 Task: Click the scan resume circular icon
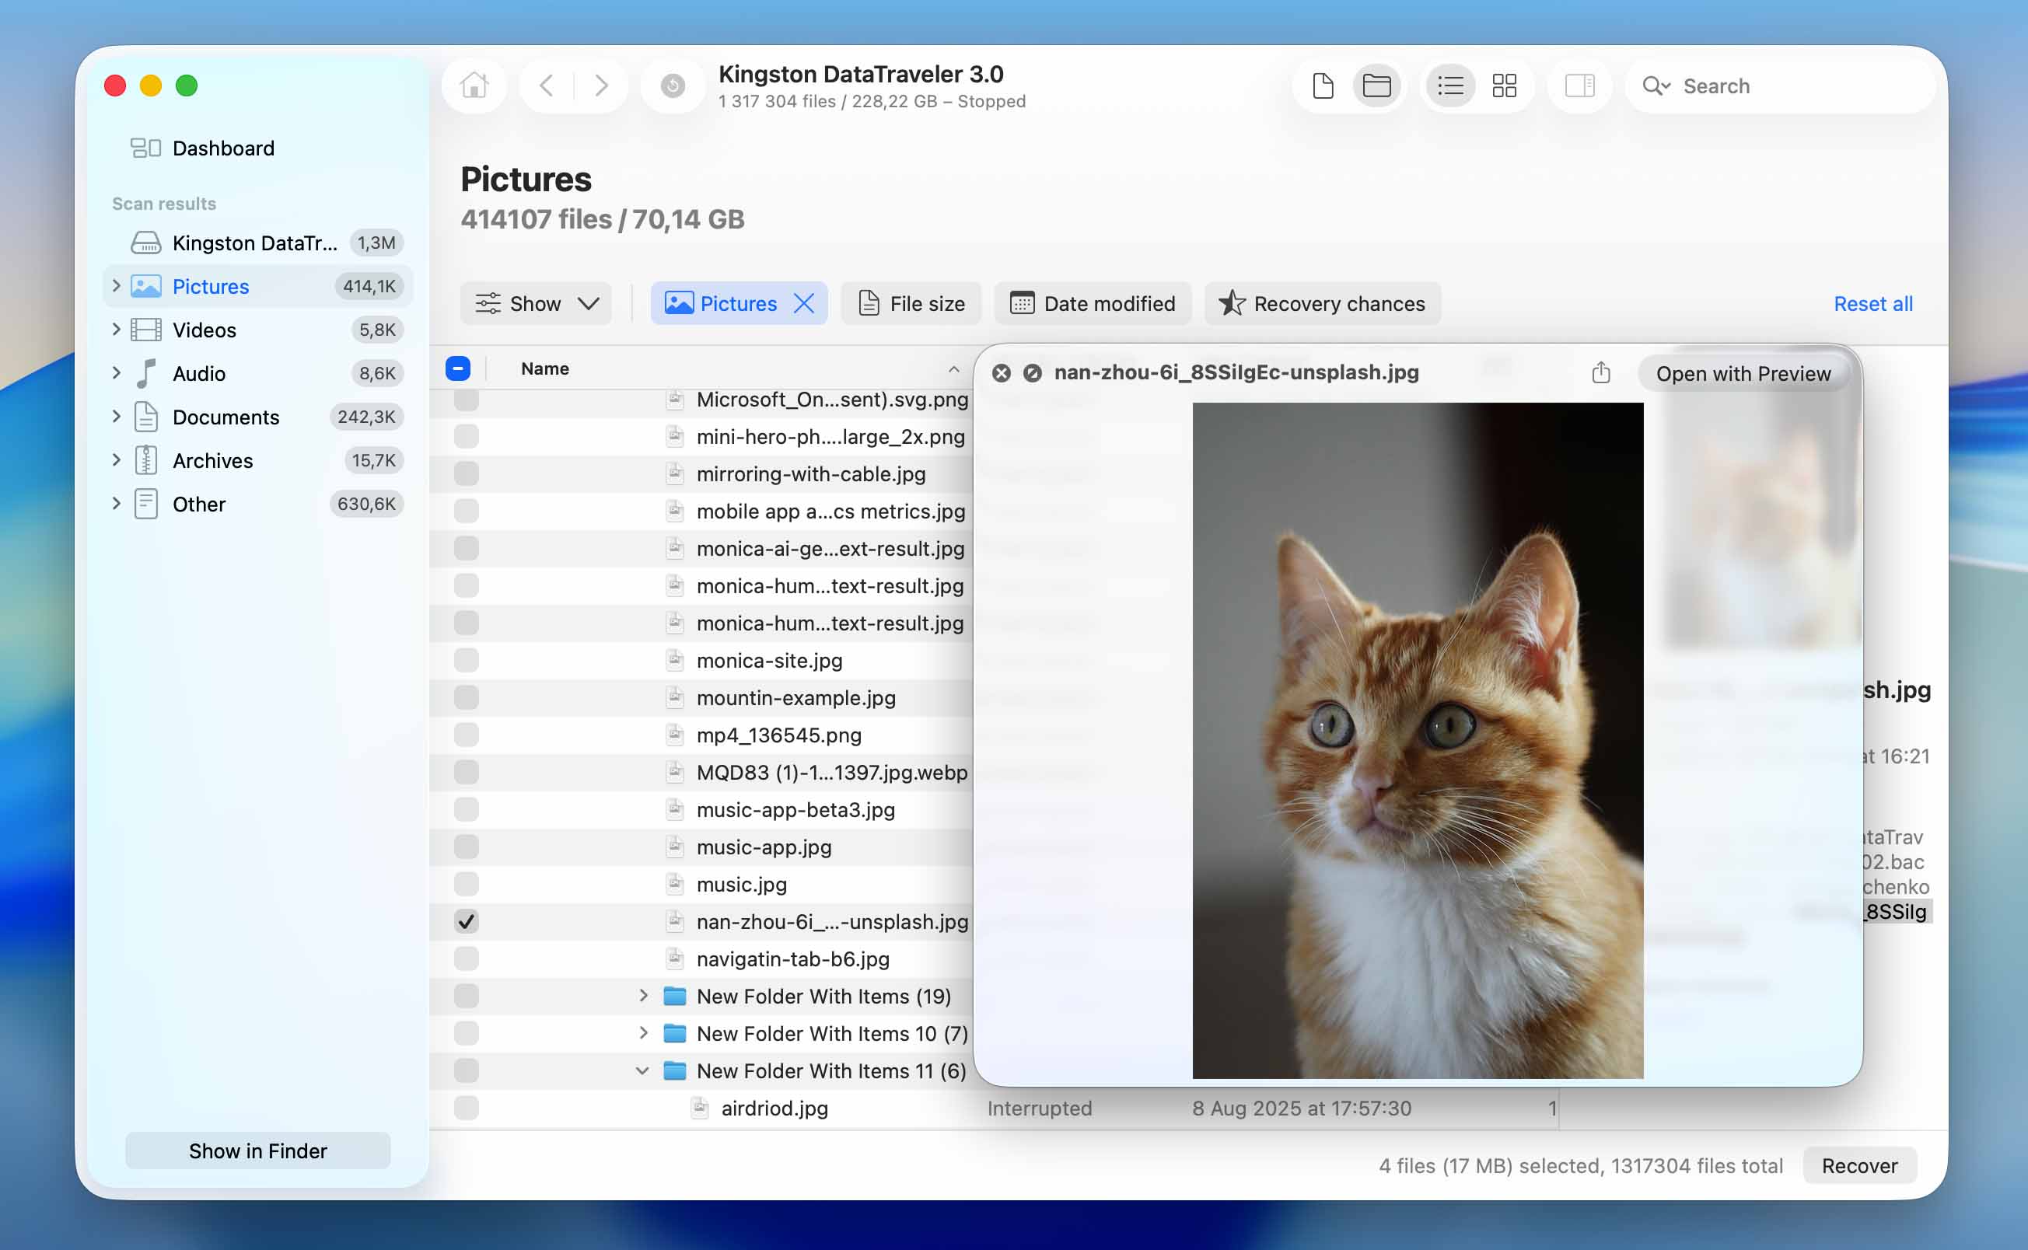(x=672, y=86)
